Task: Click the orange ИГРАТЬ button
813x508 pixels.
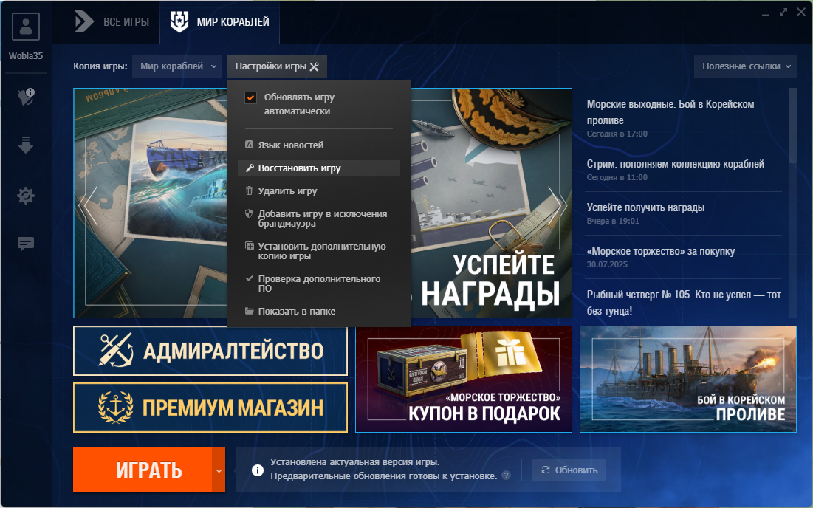Action: click(143, 470)
